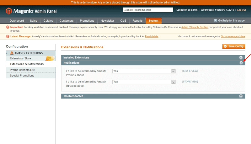Viewport: 251px width, 144px height.
Task: Open the Admin / Security Section link
Action: tap(195, 27)
